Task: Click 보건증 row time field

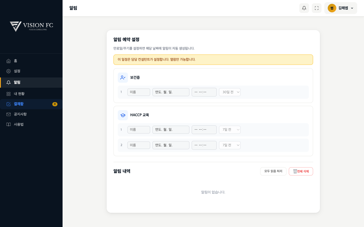Action: pos(204,92)
